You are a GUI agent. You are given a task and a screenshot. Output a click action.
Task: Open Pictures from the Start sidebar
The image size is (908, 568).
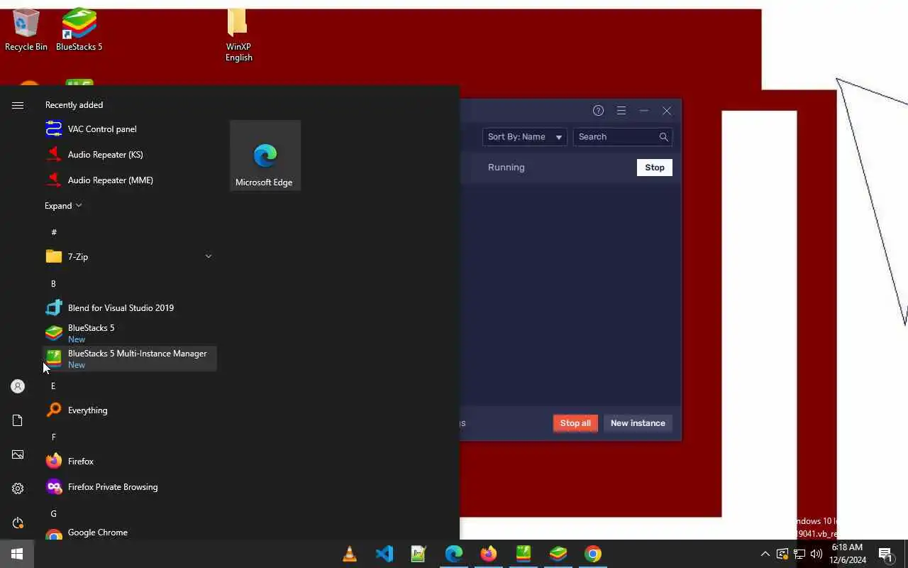tap(18, 454)
